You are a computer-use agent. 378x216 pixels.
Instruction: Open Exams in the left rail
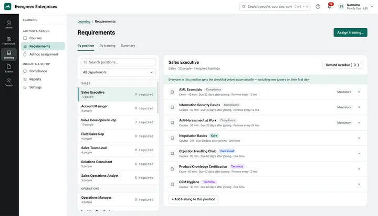(9, 68)
